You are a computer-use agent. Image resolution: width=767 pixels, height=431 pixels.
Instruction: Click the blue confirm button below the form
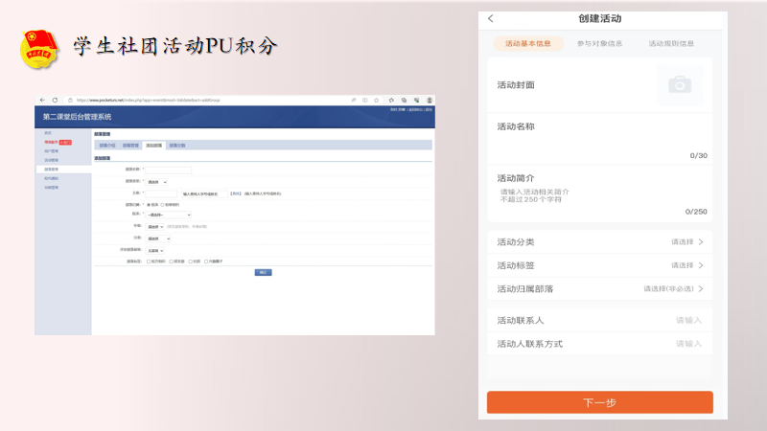tap(262, 272)
